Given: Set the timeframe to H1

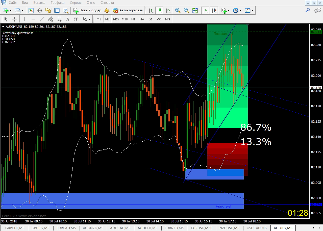Looking at the screenshot, I should point(133,19).
